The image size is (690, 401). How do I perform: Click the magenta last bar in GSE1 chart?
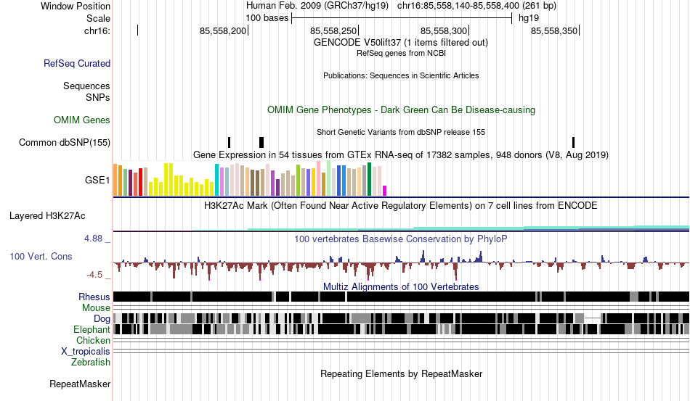point(385,191)
